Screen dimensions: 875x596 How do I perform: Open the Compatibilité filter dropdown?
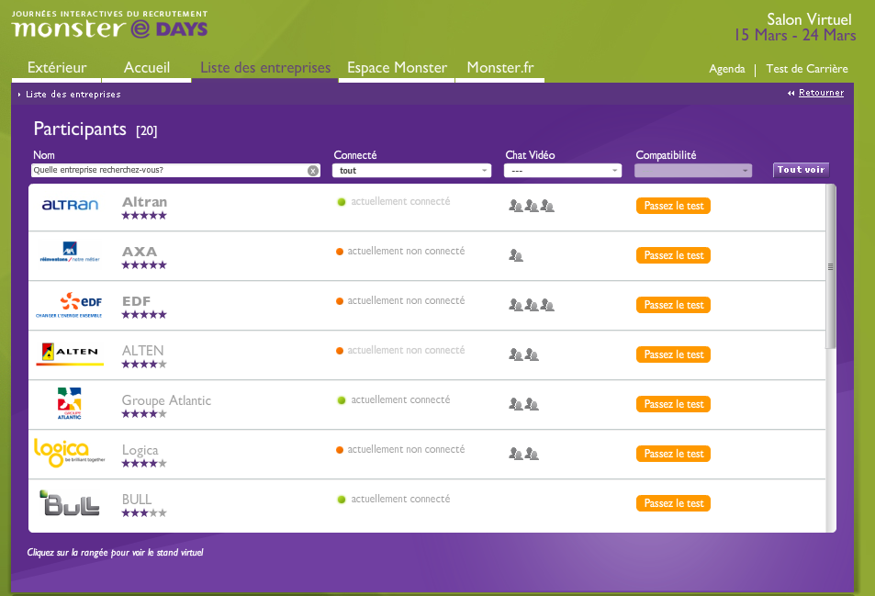(x=693, y=171)
